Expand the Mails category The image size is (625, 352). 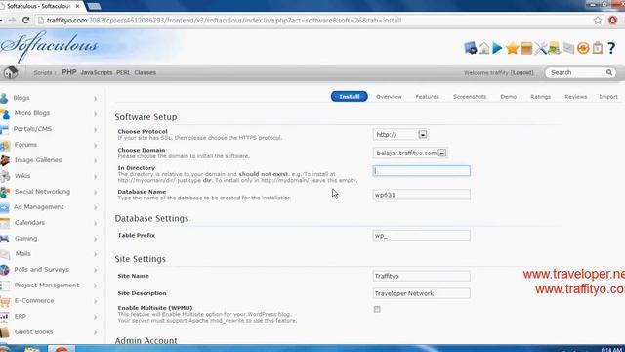pyautogui.click(x=96, y=254)
